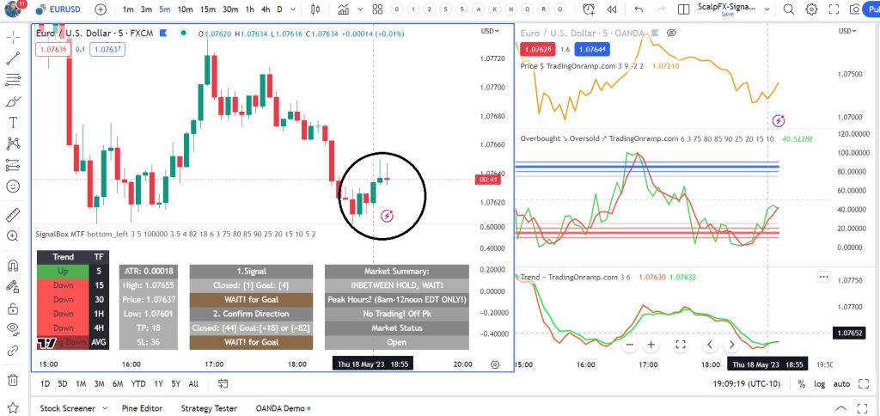Toggle auto scale on the price axis

point(842,384)
